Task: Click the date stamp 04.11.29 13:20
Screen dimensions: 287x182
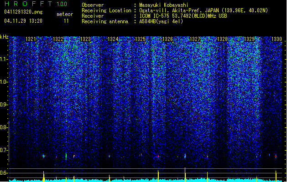Action: pyautogui.click(x=23, y=21)
